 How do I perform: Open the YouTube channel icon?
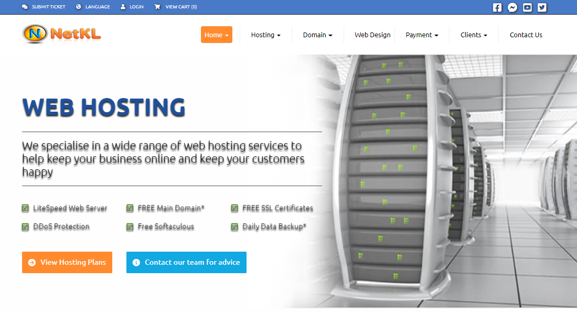point(527,7)
